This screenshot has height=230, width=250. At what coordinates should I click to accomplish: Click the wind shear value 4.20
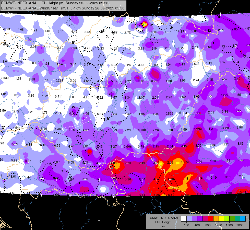(x=225, y=128)
